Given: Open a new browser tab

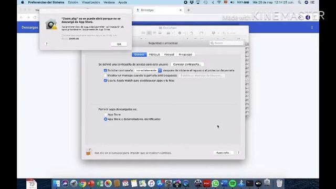Looking at the screenshot, I should tap(188, 10).
